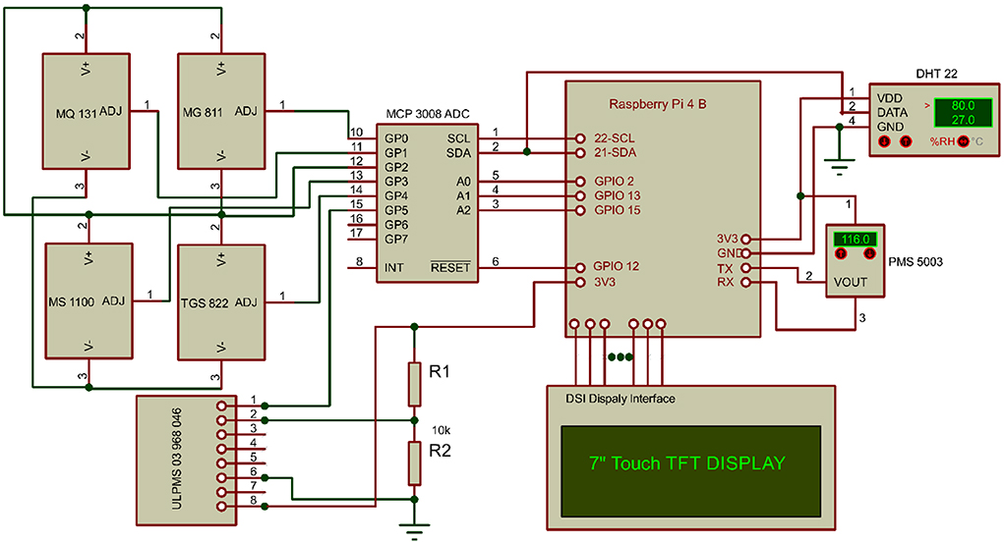
Task: Click the GPIO 12 pin label
Action: [616, 266]
